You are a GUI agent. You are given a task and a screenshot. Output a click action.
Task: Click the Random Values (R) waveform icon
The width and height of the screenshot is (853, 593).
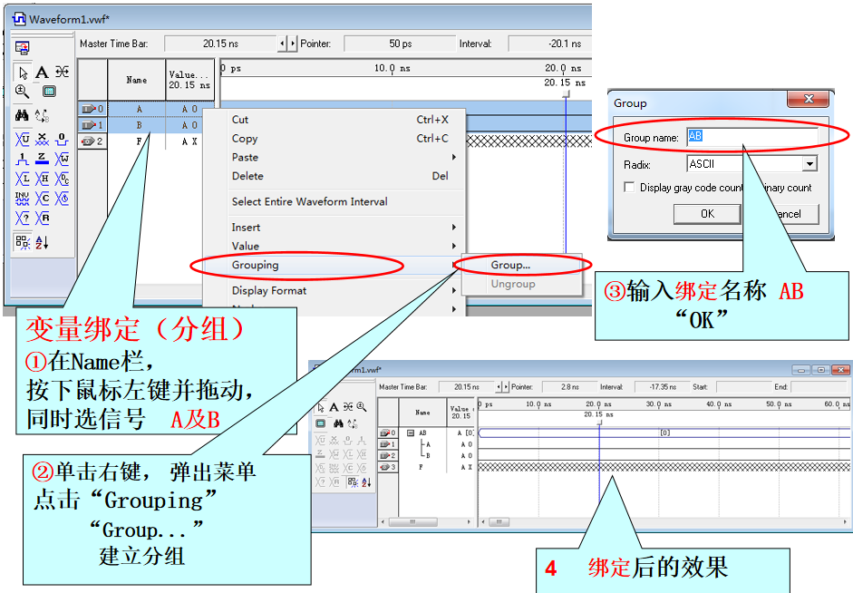coord(42,219)
